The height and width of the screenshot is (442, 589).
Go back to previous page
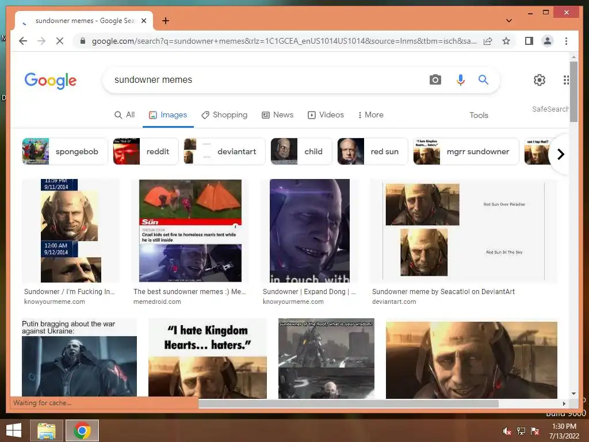tap(23, 41)
